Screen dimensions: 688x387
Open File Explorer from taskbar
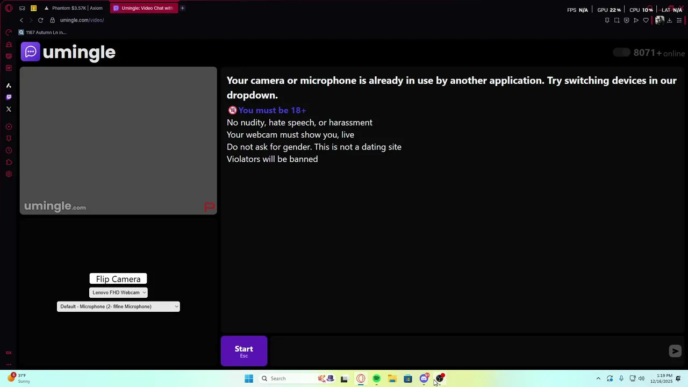click(x=392, y=378)
